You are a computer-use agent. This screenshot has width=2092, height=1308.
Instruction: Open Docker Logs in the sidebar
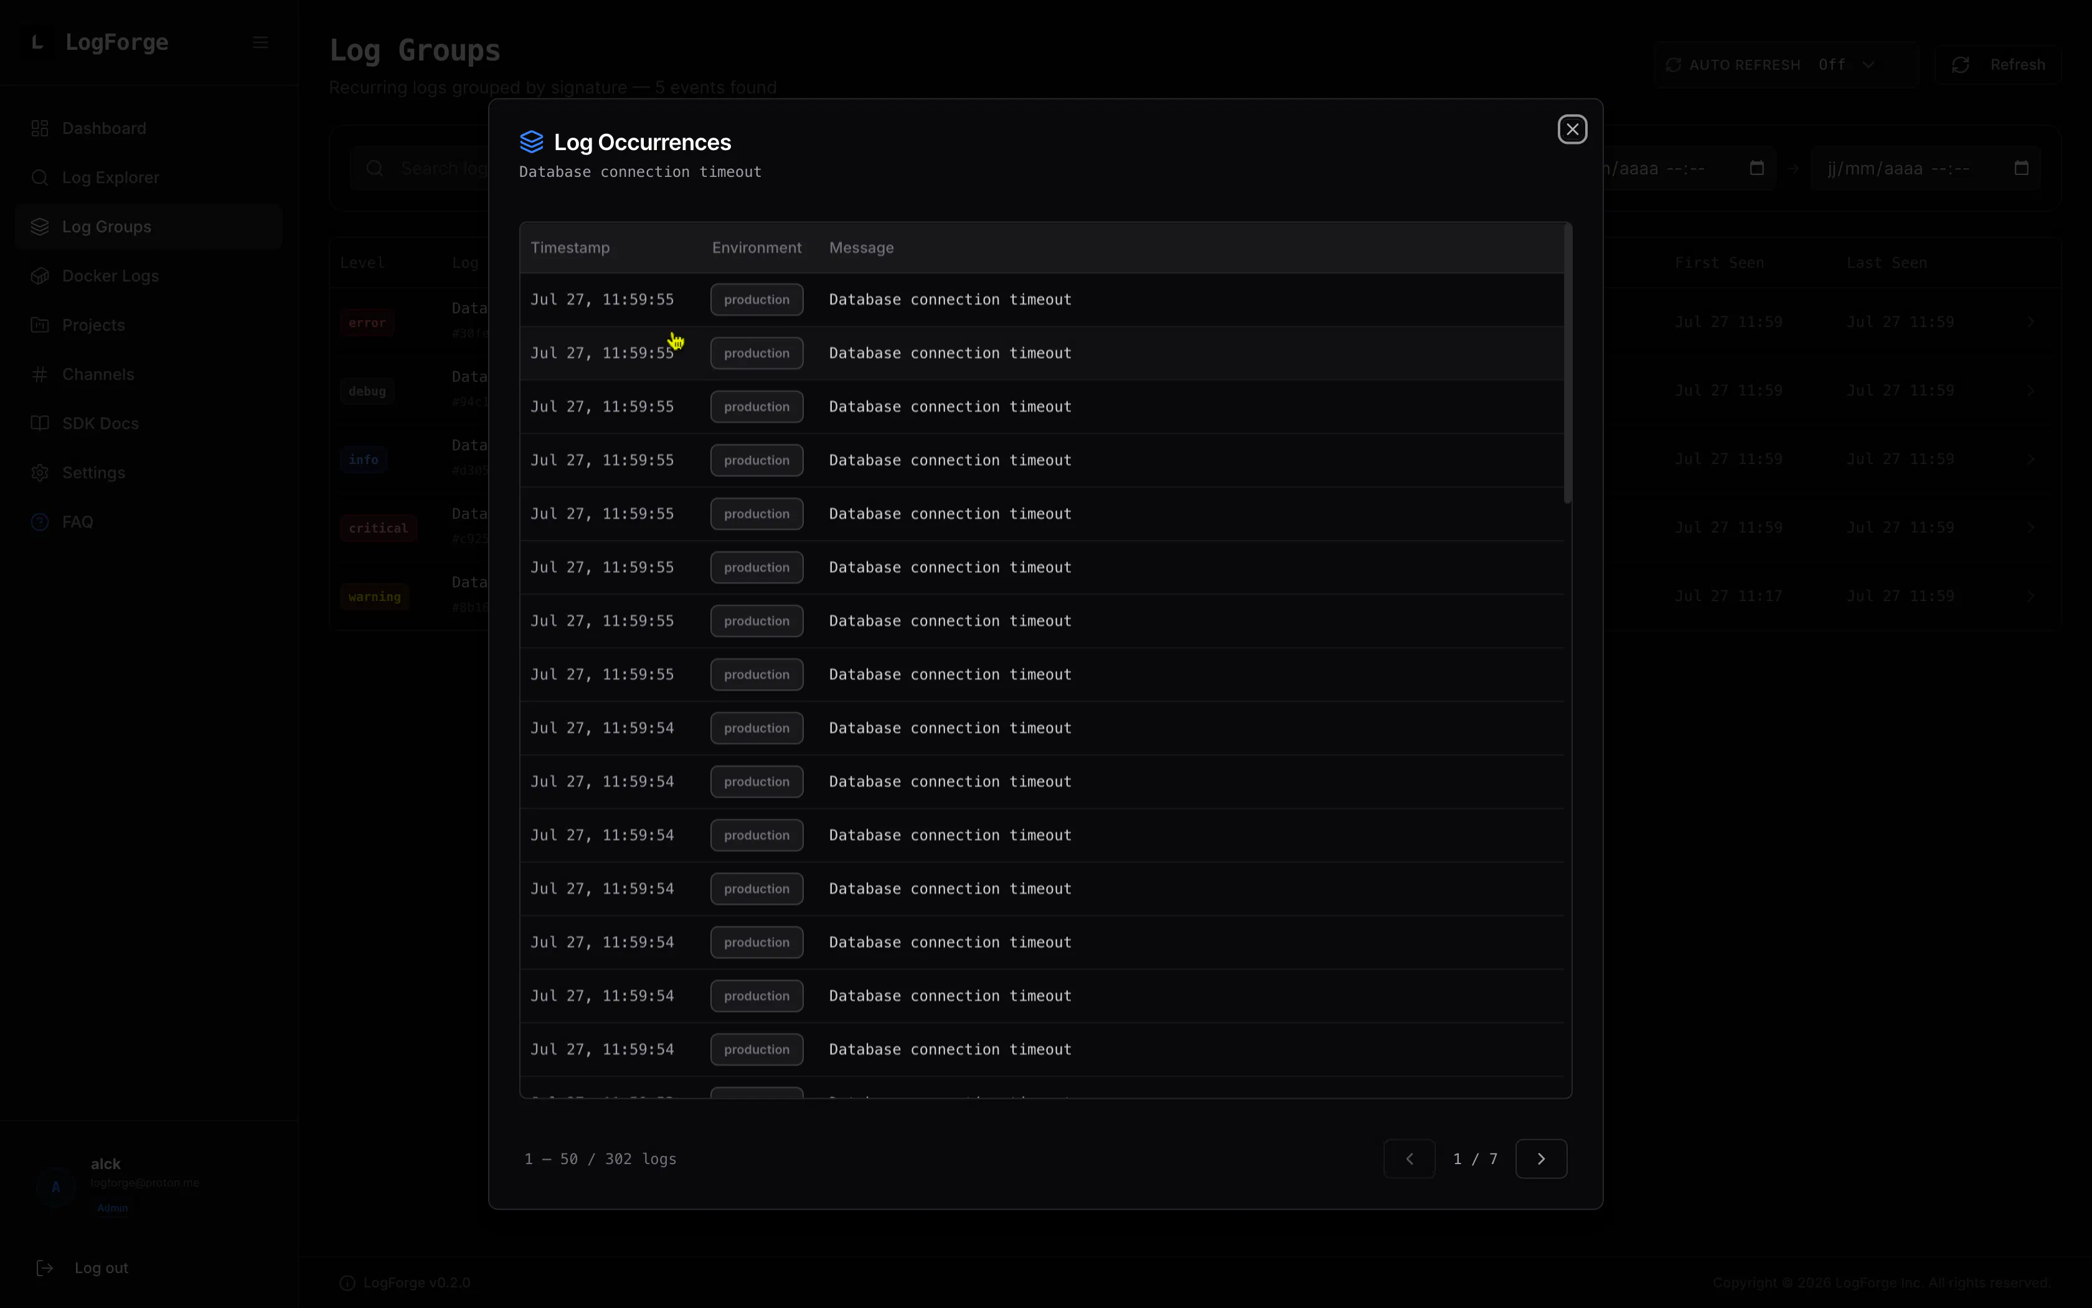tap(149, 276)
